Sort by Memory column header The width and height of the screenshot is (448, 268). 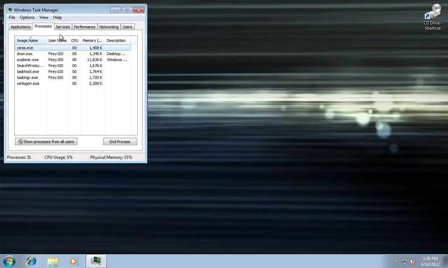click(x=92, y=40)
